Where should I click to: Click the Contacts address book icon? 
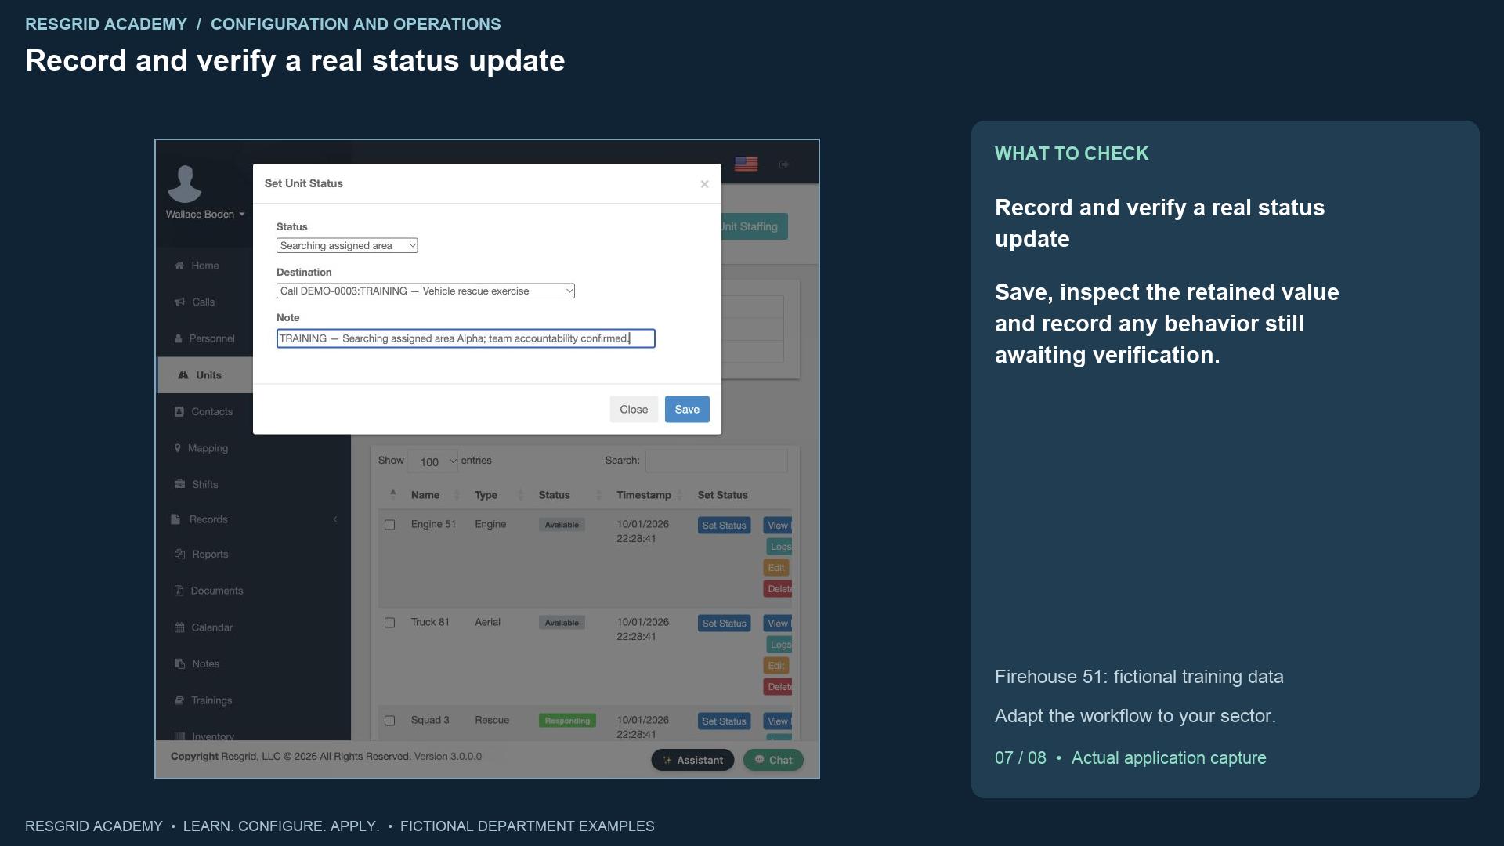[179, 411]
